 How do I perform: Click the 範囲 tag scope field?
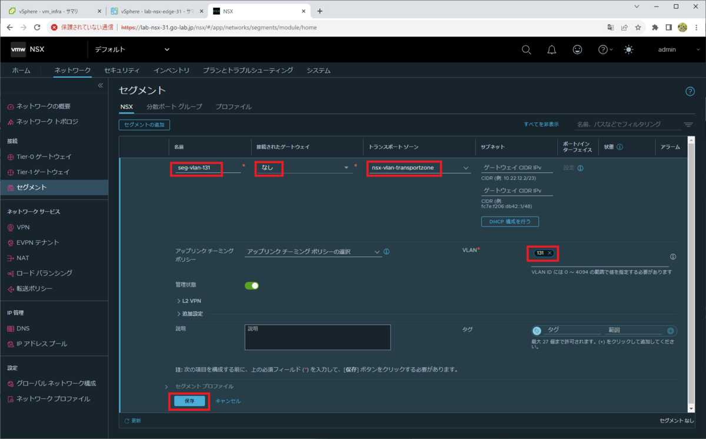click(x=635, y=331)
